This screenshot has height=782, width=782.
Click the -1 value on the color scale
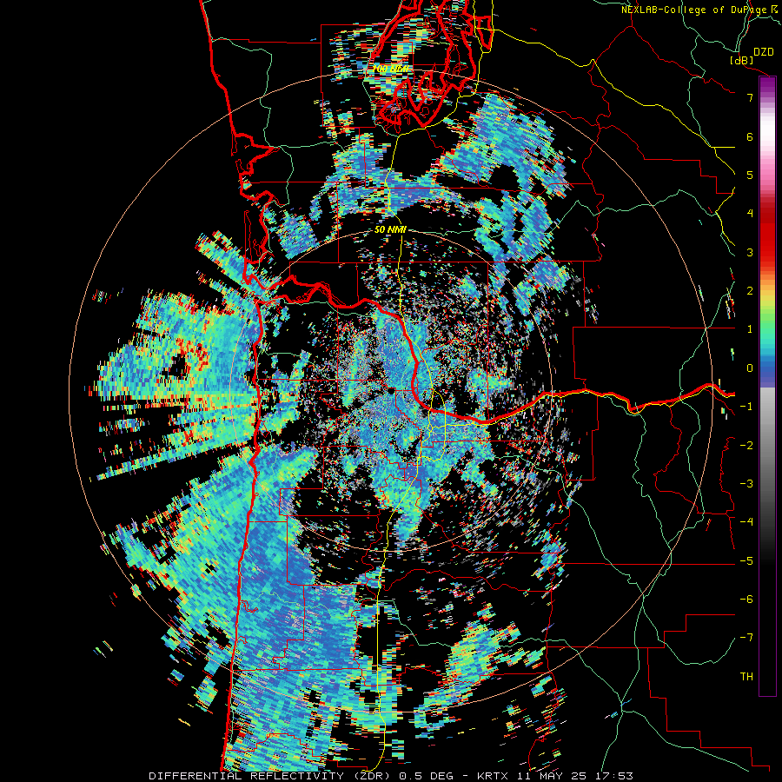[746, 407]
